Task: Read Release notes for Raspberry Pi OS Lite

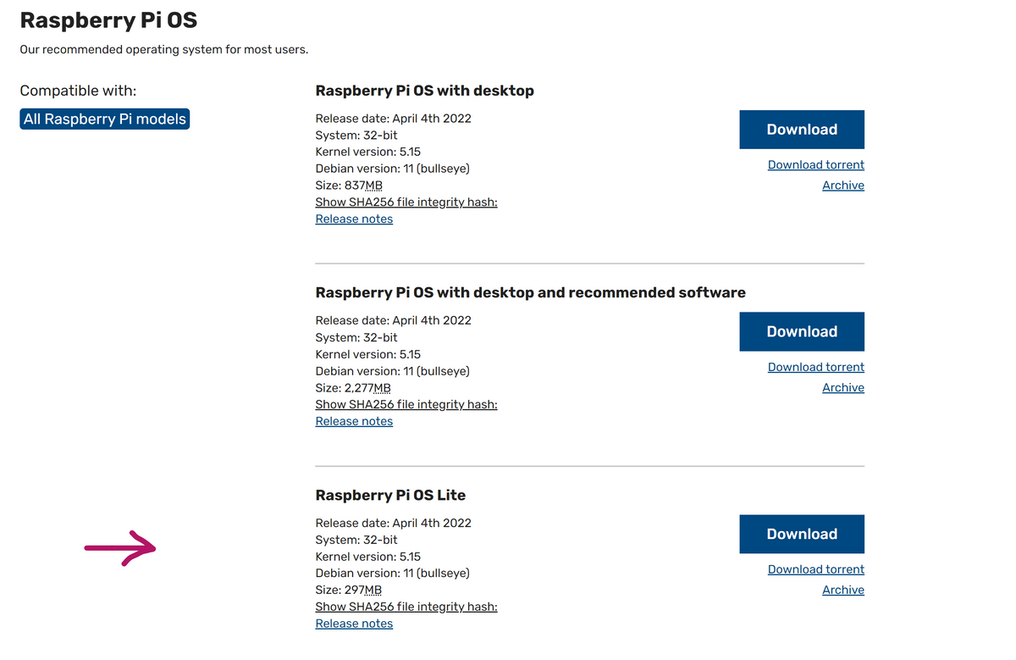Action: point(354,624)
